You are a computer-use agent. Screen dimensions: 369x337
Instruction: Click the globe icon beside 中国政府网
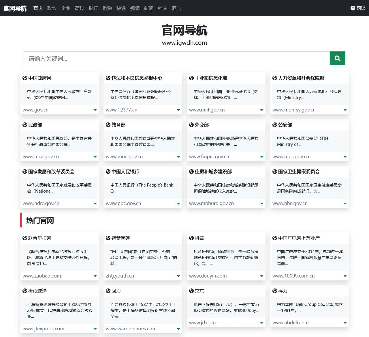(24, 78)
